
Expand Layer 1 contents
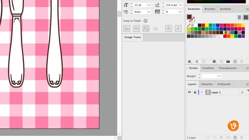202,92
